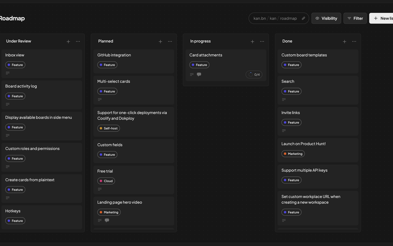393x246 pixels.
Task: Click Feature label on GitHub integration card
Action: pos(107,65)
